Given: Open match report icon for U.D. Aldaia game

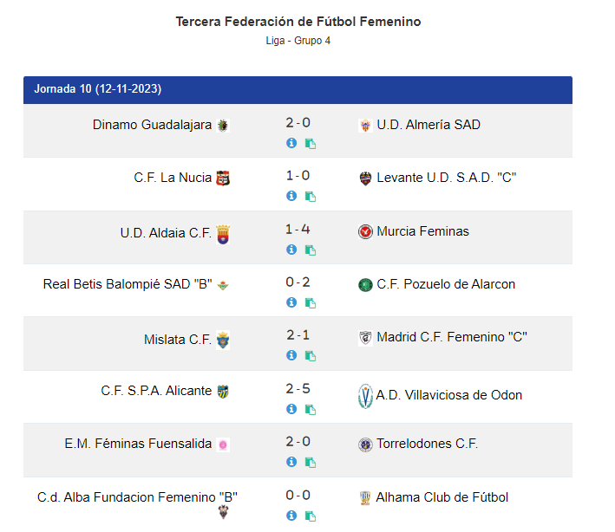Looking at the screenshot, I should click(x=311, y=250).
